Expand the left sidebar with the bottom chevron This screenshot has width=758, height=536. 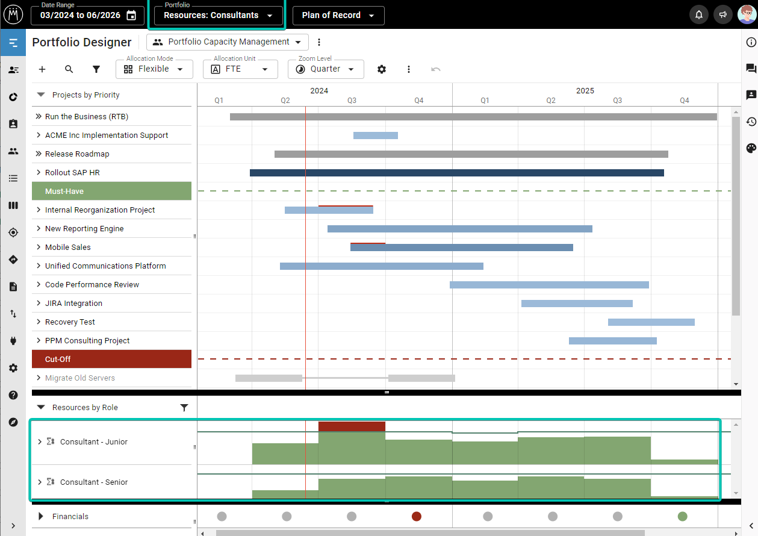tap(13, 525)
